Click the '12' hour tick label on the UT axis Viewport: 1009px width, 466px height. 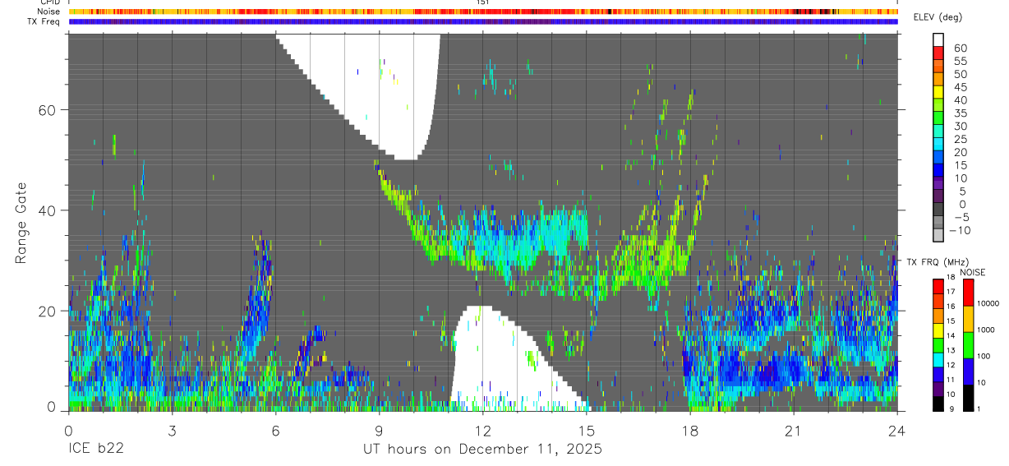pyautogui.click(x=482, y=430)
